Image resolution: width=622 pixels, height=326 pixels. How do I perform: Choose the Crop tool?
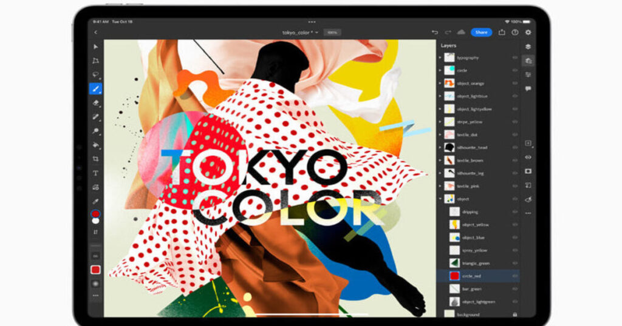95,159
